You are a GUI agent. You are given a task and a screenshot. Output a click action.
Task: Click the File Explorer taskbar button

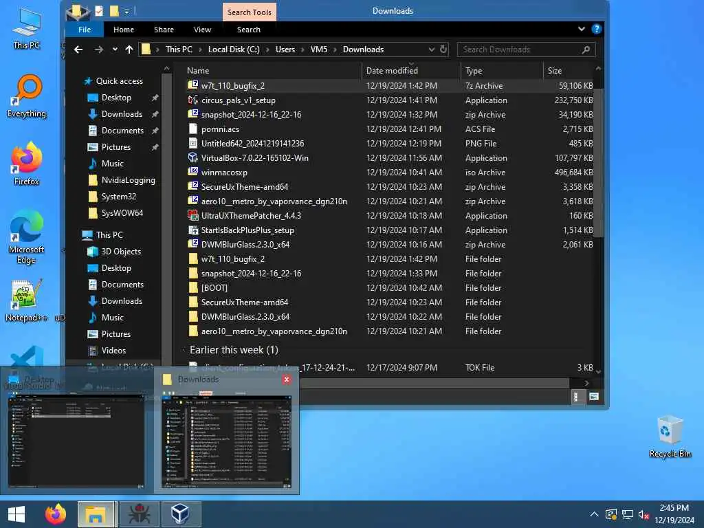point(97,514)
